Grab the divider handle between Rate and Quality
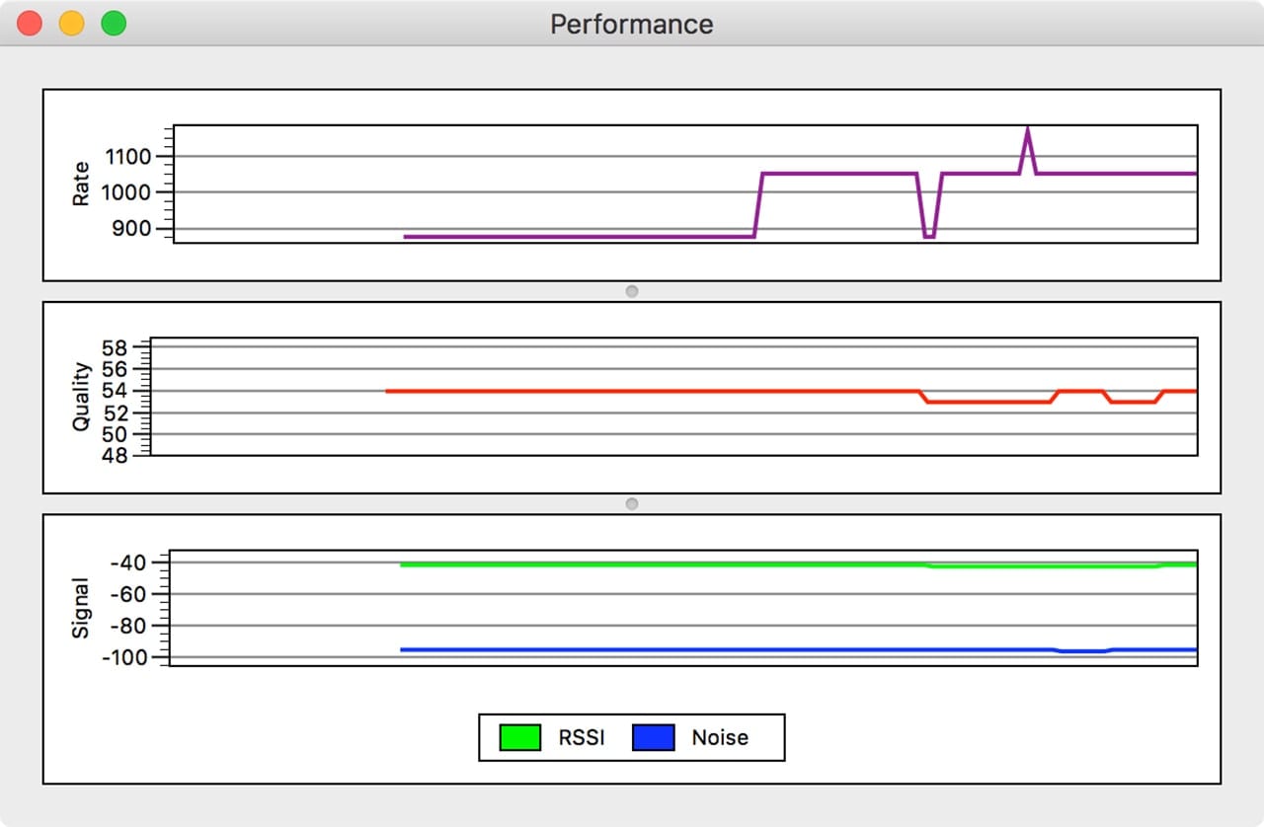Screen dimensions: 1264x827 click(632, 291)
